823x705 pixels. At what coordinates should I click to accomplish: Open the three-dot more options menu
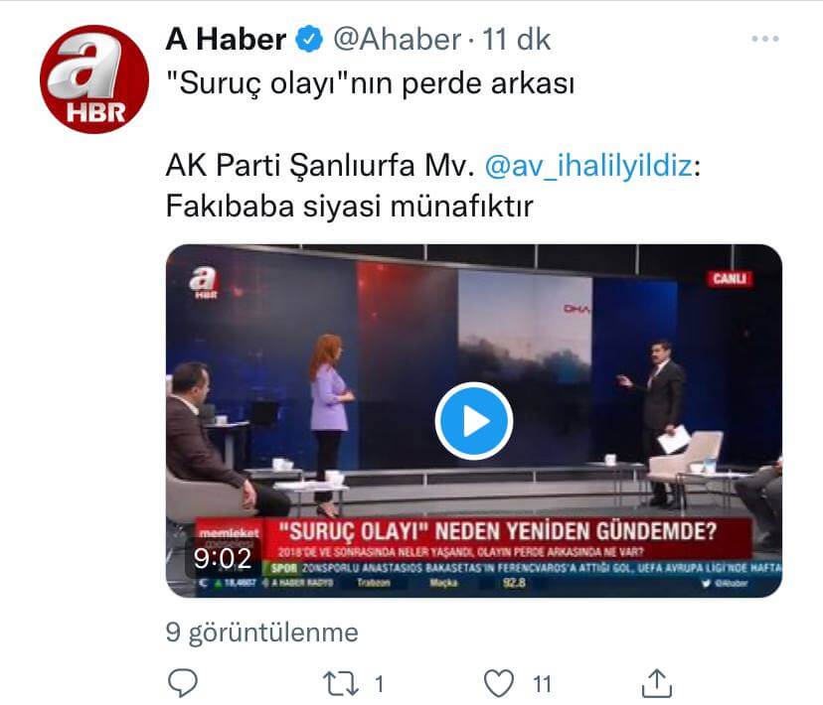click(764, 39)
